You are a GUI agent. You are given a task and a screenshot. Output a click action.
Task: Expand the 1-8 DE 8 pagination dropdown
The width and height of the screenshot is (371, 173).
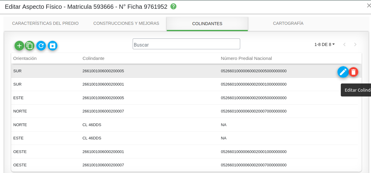(324, 44)
